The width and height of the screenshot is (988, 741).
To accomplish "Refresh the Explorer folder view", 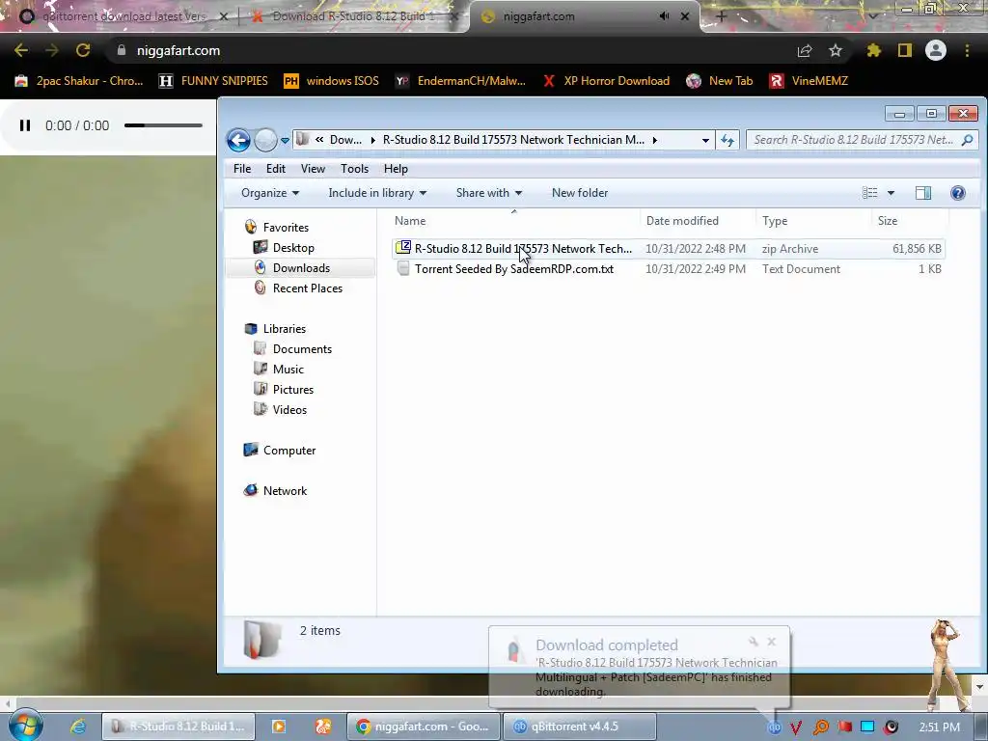I will 727,140.
